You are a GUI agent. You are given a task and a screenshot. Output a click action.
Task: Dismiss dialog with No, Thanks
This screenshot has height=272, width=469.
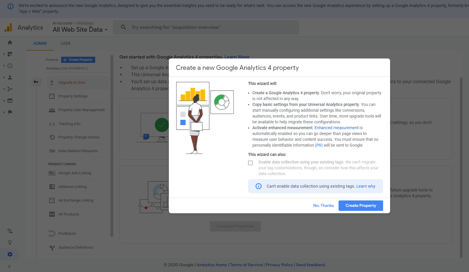323,206
